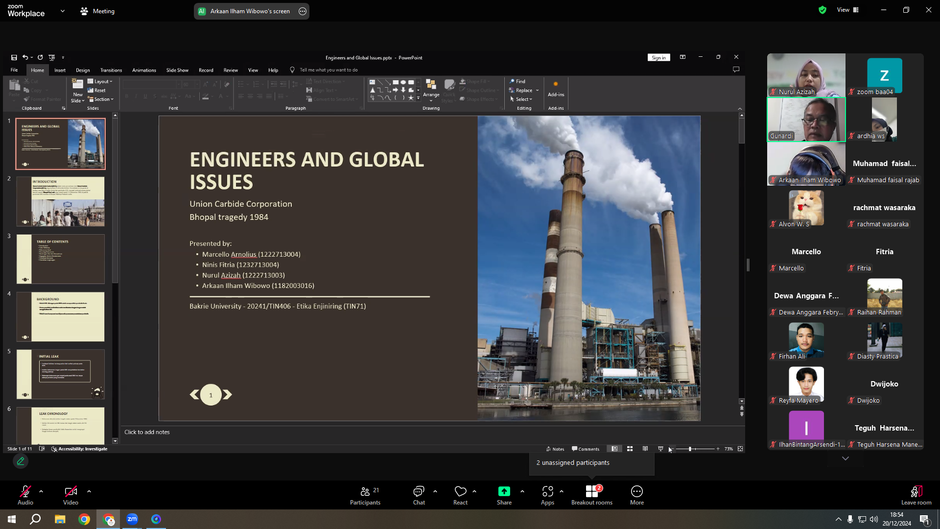The image size is (940, 529).
Task: Reset the slide layout
Action: [96, 90]
